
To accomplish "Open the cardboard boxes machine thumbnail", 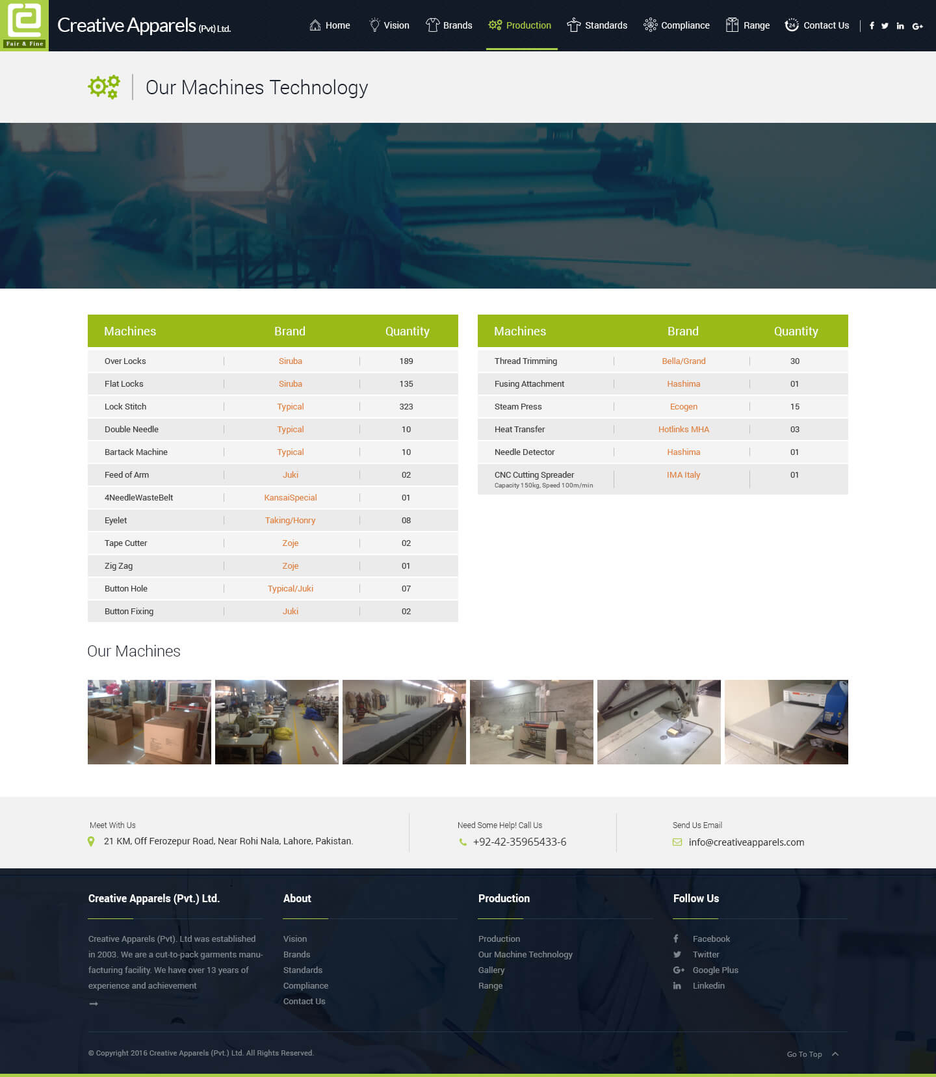I will click(x=149, y=722).
